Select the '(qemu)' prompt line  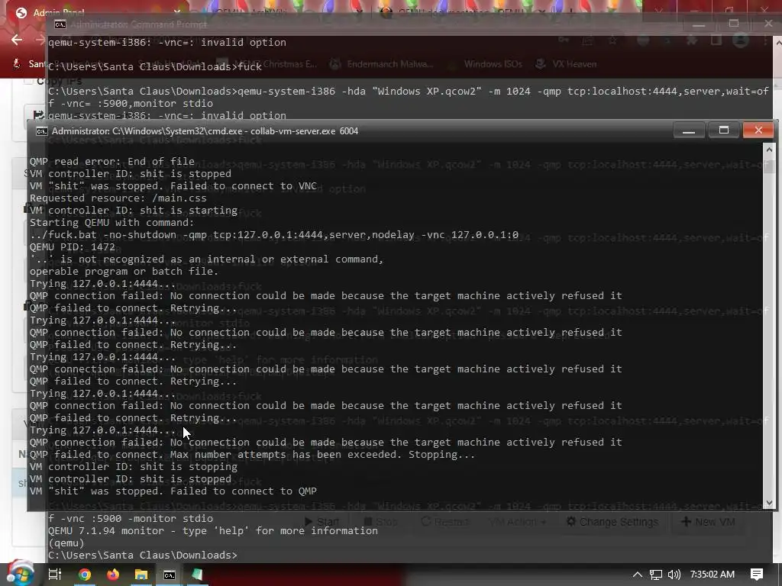66,543
